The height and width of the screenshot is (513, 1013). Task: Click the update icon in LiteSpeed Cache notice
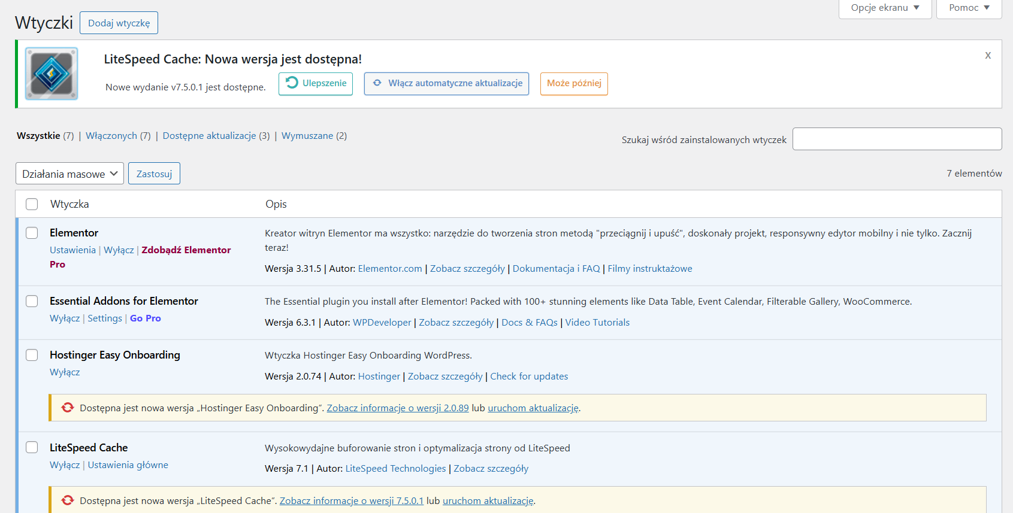[x=68, y=501]
